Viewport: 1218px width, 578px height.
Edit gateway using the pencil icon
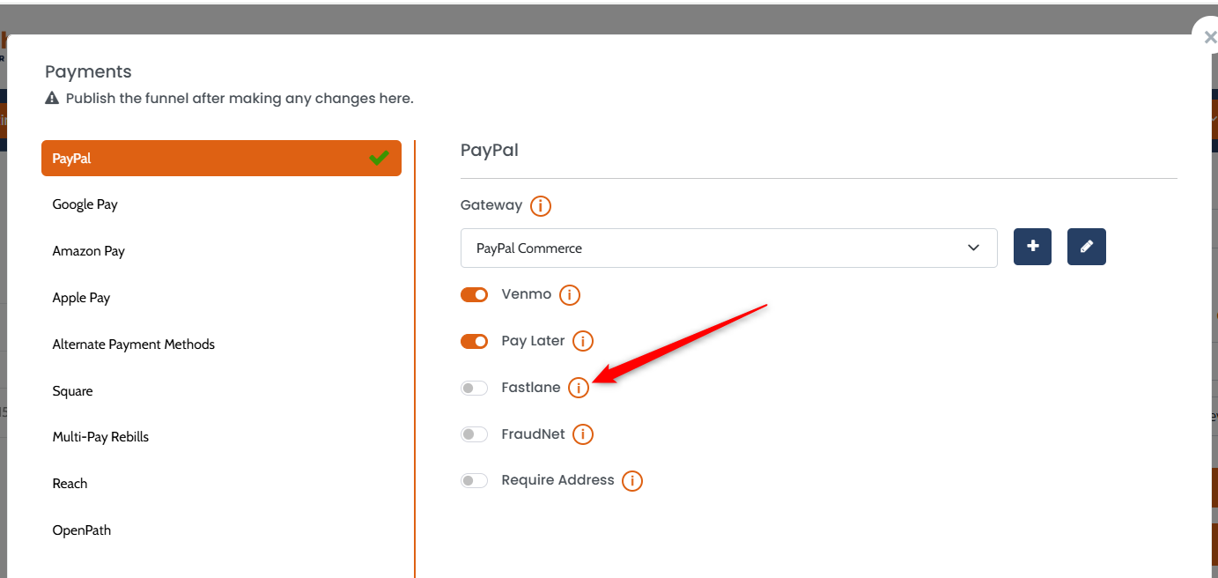[1086, 248]
